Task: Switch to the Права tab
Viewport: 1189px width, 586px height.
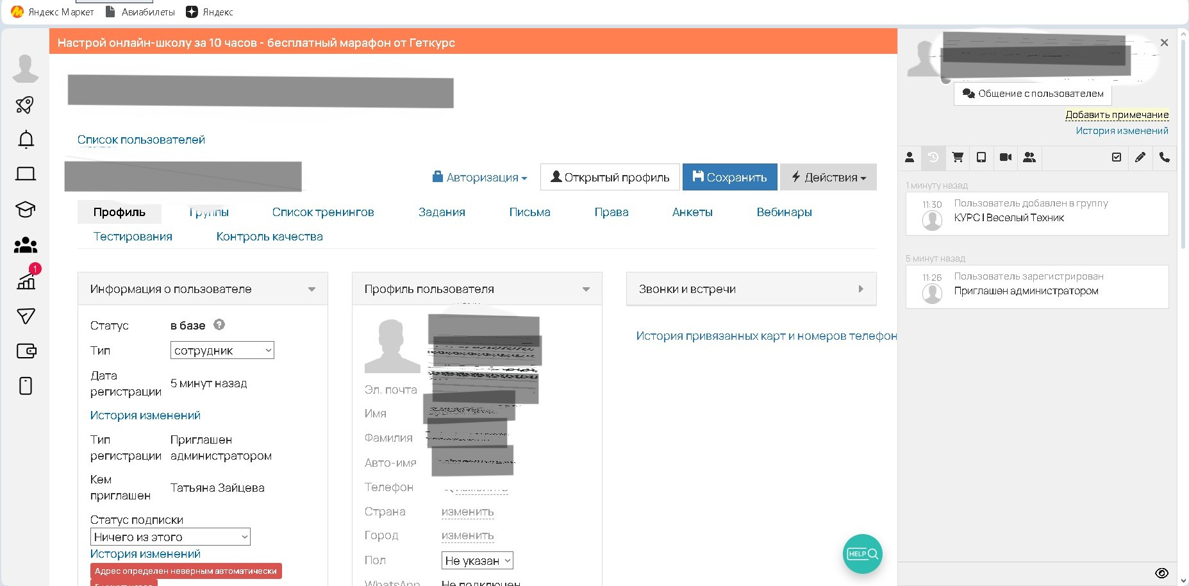Action: 611,212
